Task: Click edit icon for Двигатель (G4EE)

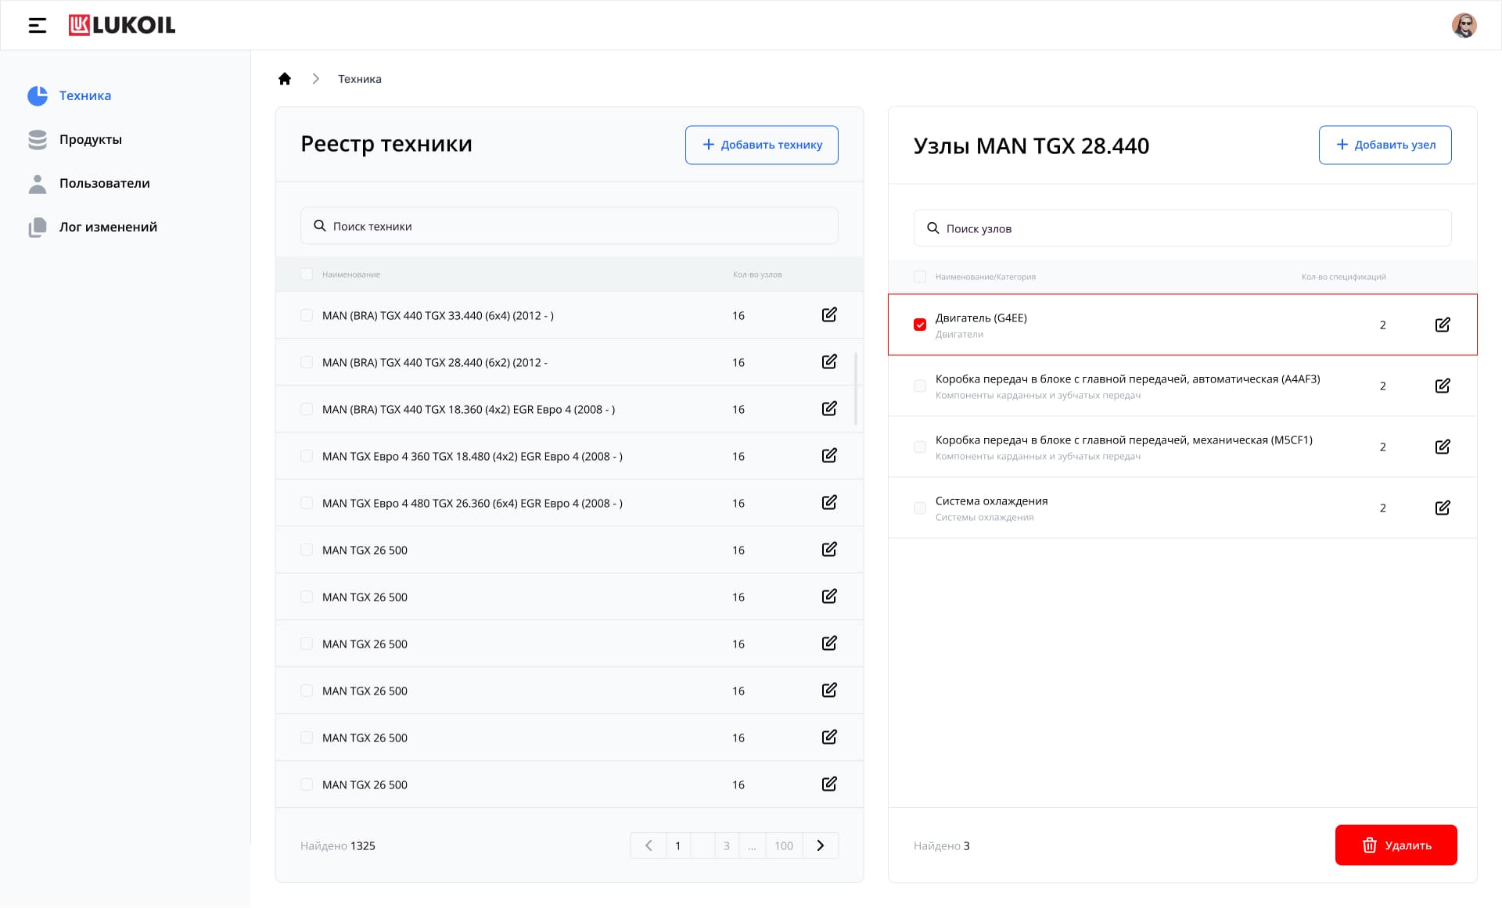Action: tap(1443, 325)
